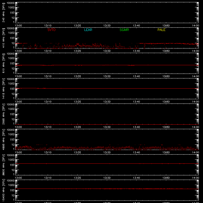Click the 1000 tick of 410 MHz panel
Image resolution: width=203 pixels, height=203 pixels.
click(x=11, y=33)
